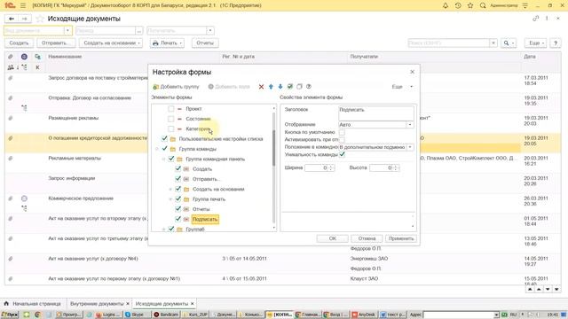This screenshot has width=568, height=319.
Task: Click the Начальная страница home icon
Action: 6,303
